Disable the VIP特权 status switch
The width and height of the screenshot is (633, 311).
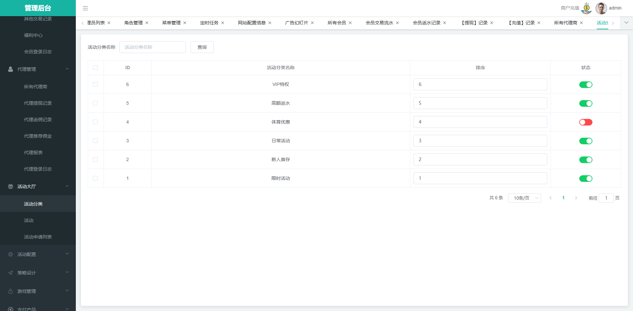click(586, 85)
